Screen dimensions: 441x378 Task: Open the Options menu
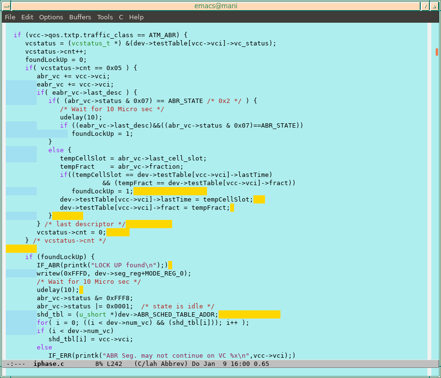(x=51, y=17)
